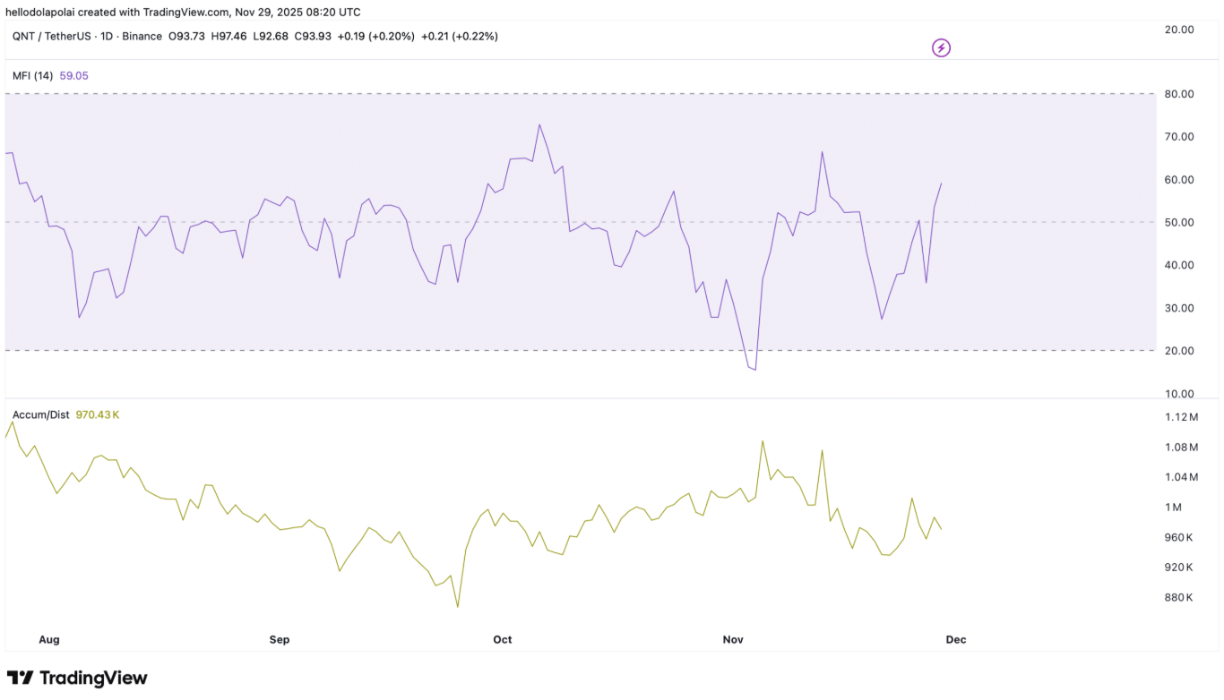Click the Sep label on time axis
This screenshot has width=1224, height=700.
click(280, 639)
